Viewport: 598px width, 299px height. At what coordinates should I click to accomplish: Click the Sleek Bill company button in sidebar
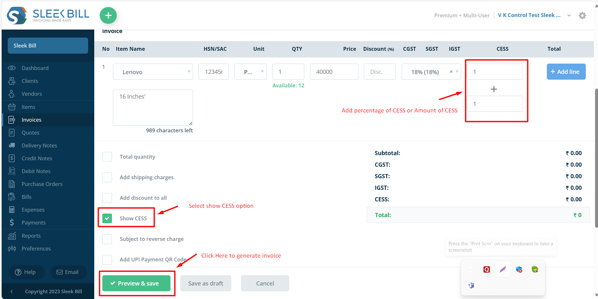tap(48, 46)
